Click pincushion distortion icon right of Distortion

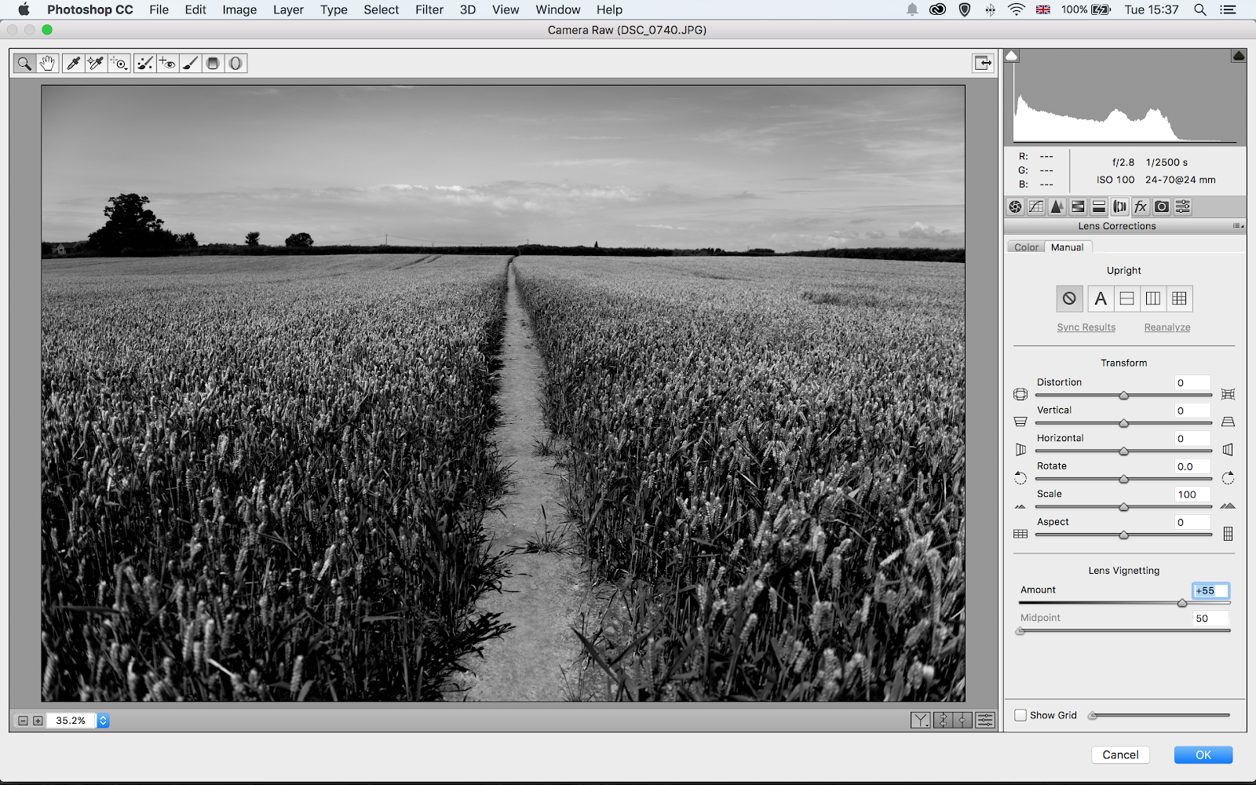(1229, 394)
